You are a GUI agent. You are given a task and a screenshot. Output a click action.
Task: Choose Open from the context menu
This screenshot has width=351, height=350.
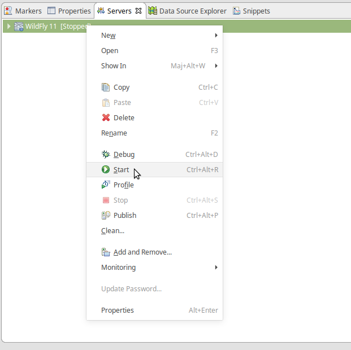pyautogui.click(x=154, y=51)
